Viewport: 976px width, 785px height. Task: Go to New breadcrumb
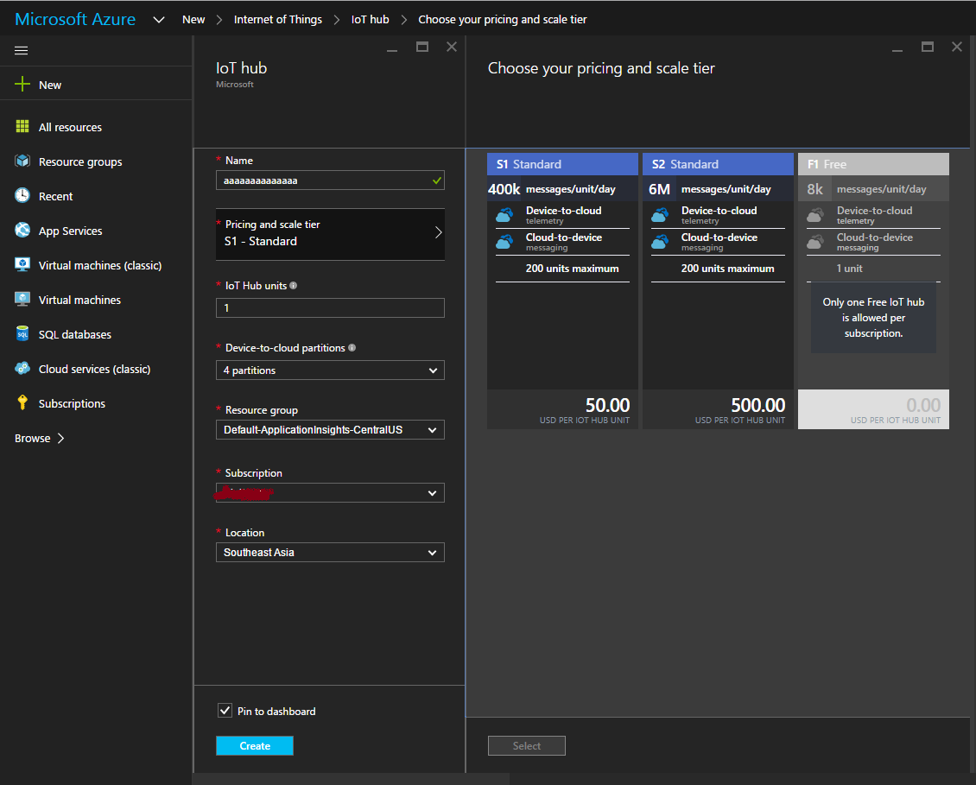tap(193, 19)
